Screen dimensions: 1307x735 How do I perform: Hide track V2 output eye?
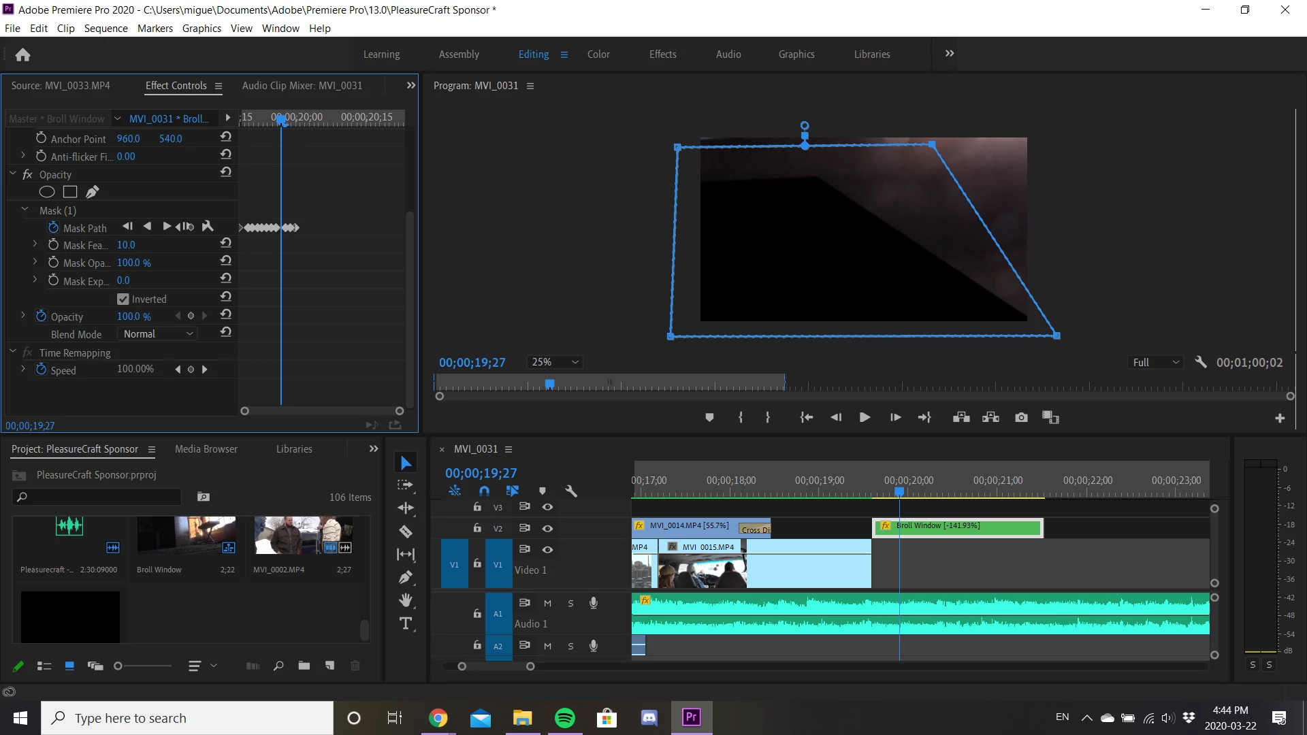[x=547, y=528]
